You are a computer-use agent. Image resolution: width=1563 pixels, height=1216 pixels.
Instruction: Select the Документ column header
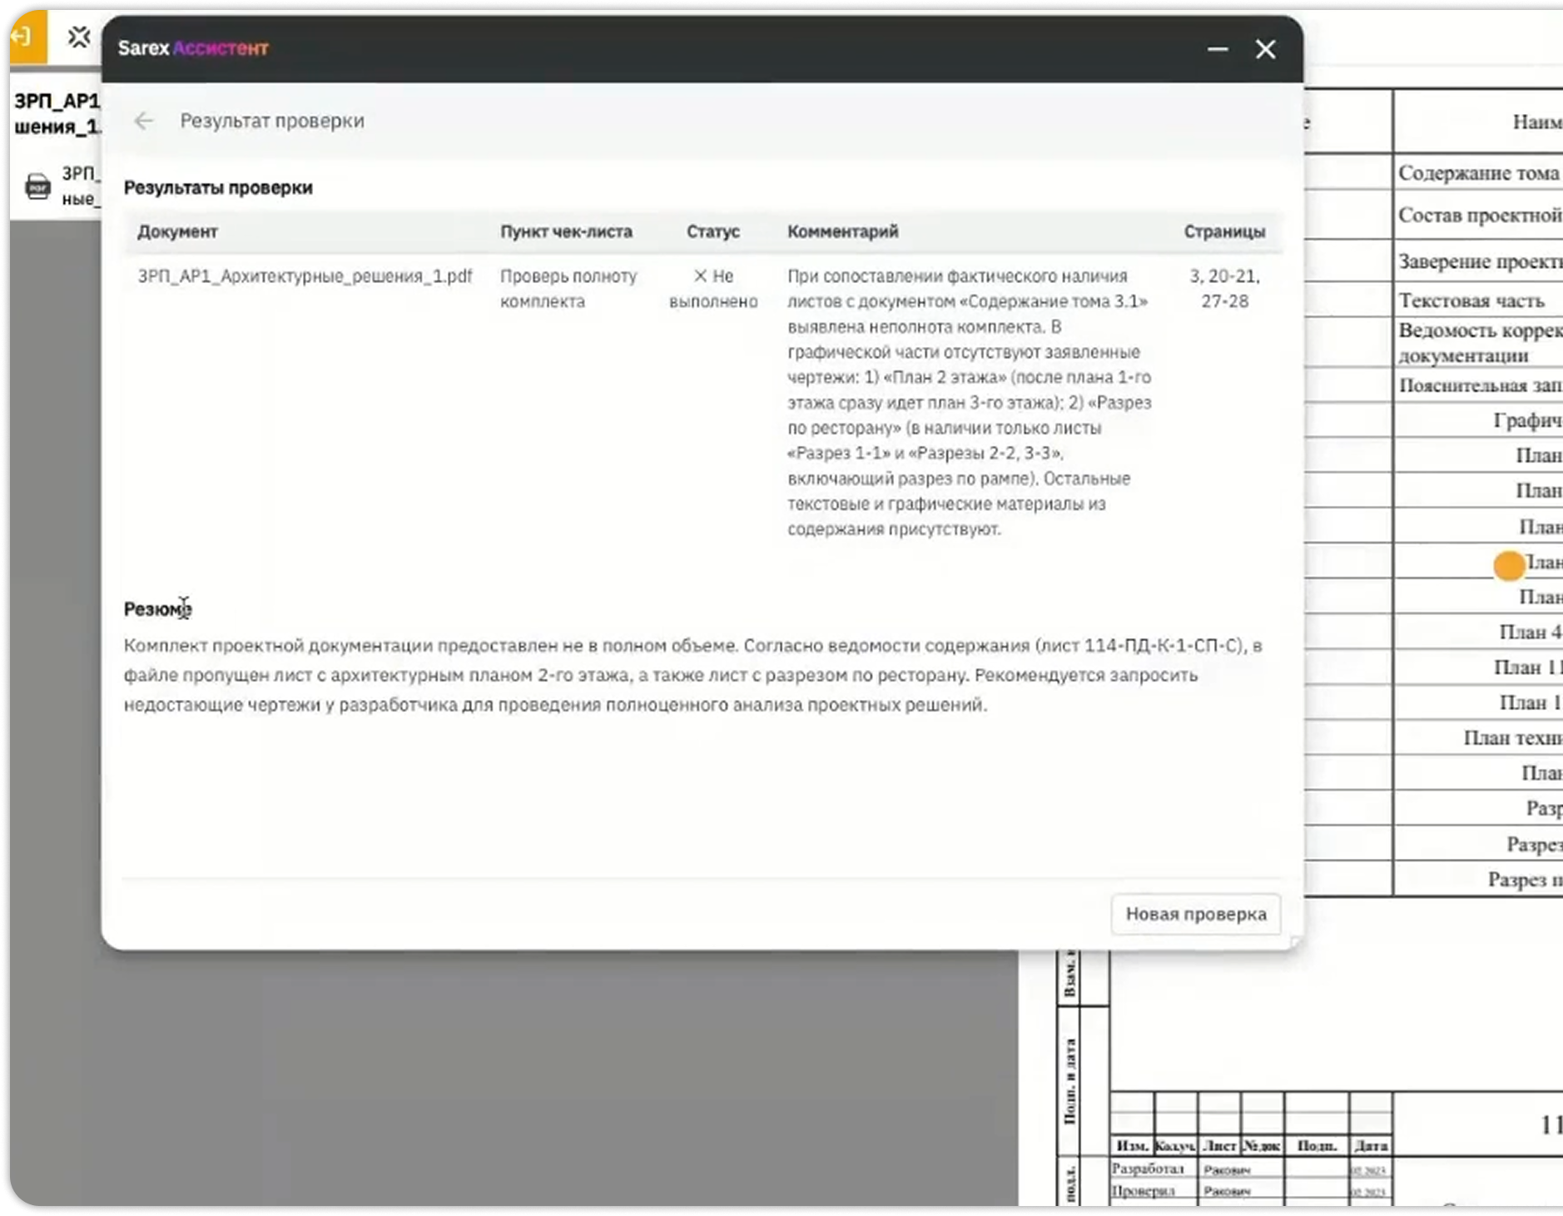pos(177,232)
